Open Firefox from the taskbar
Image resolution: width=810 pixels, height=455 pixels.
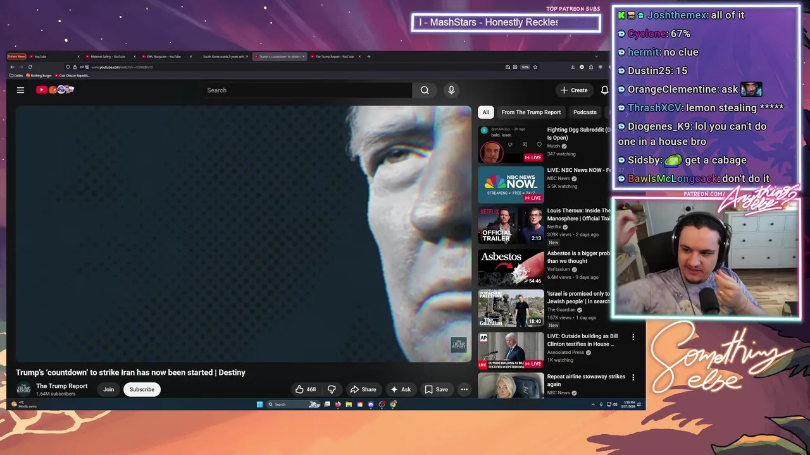pos(337,404)
